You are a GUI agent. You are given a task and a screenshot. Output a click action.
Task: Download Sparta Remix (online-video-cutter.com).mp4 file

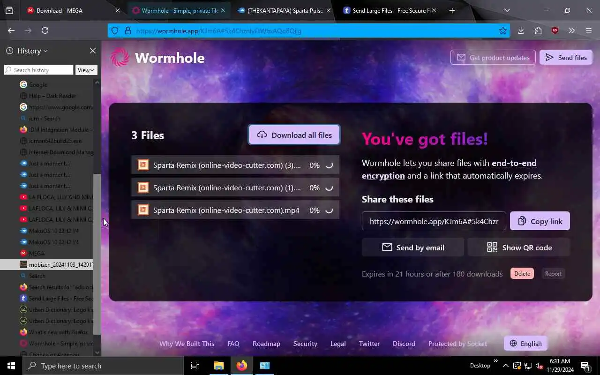point(235,210)
